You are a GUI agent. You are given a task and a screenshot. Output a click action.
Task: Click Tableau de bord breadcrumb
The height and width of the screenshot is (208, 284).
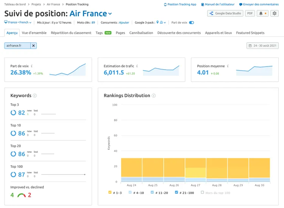(15, 4)
